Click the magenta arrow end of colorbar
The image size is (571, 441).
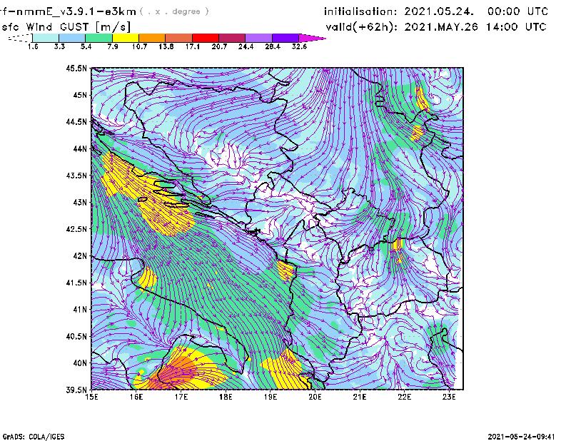coord(312,38)
